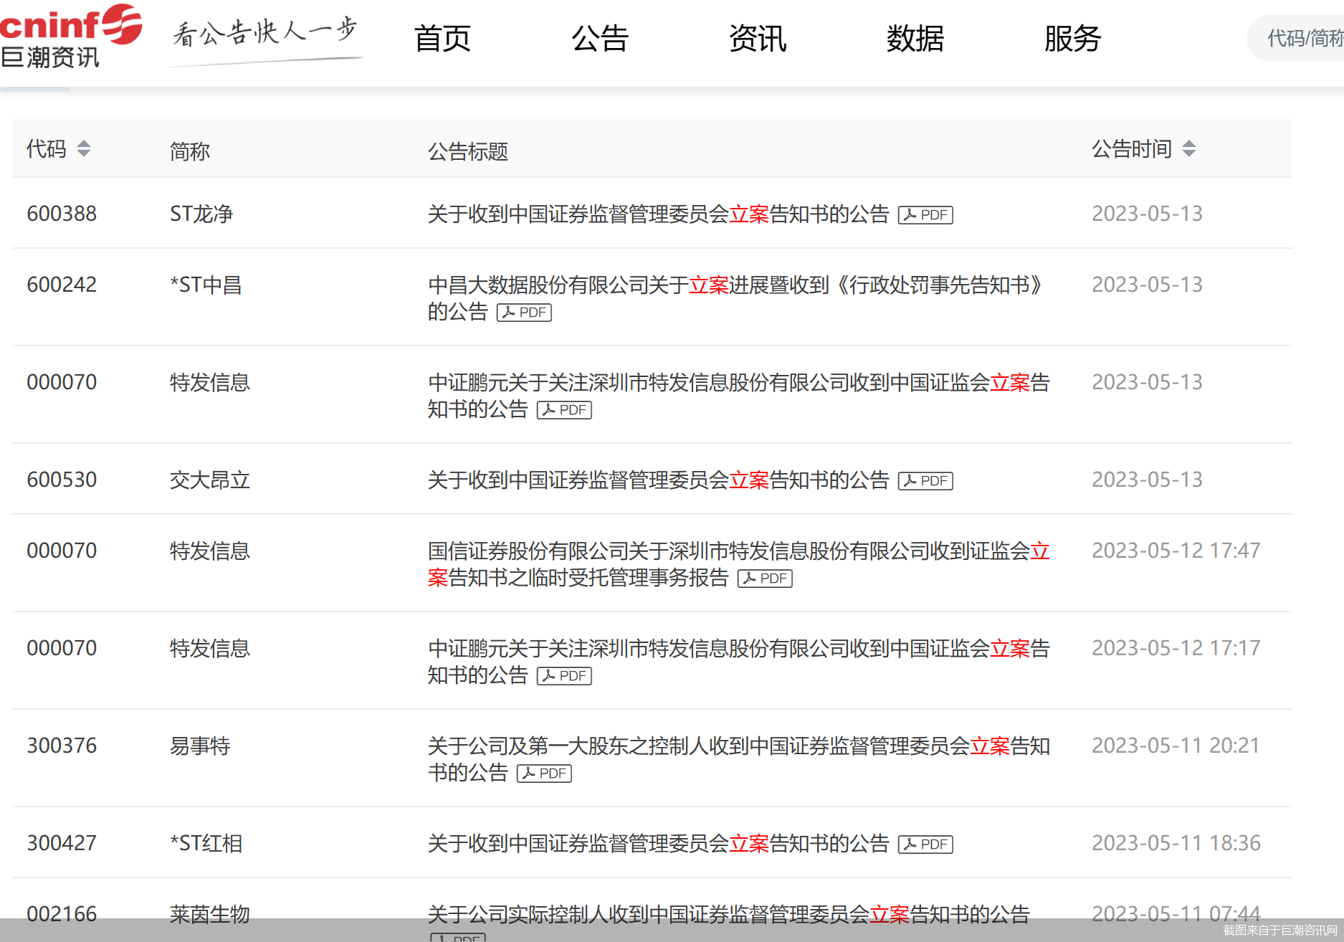Open PDF icon for 国信证券 临时受托管理事务报告
Image resolution: width=1344 pixels, height=942 pixels.
tap(765, 579)
